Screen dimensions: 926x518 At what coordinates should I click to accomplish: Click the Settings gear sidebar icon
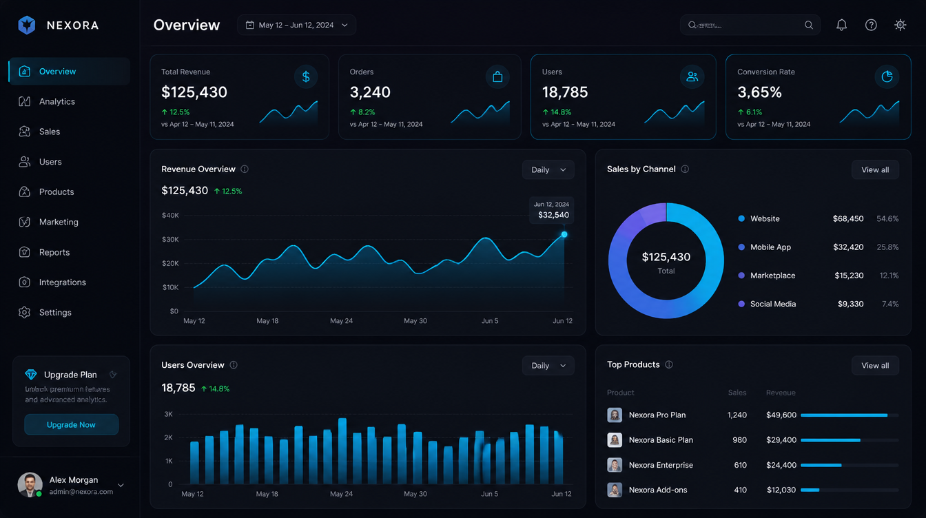coord(25,312)
